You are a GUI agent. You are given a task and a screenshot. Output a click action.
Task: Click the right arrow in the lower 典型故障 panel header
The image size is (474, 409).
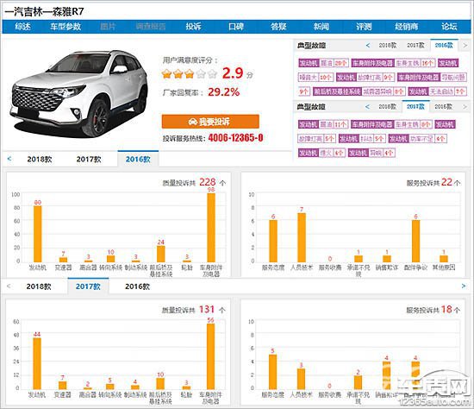point(465,106)
